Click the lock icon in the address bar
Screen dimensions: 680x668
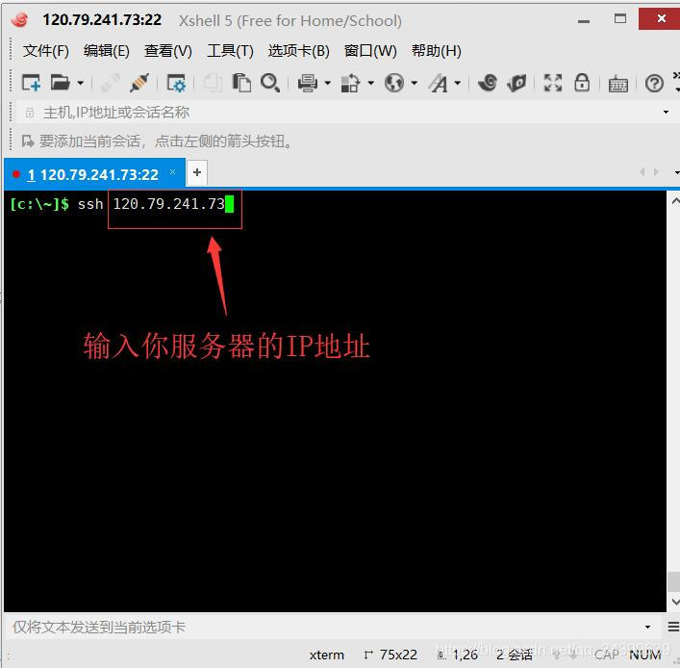(30, 113)
